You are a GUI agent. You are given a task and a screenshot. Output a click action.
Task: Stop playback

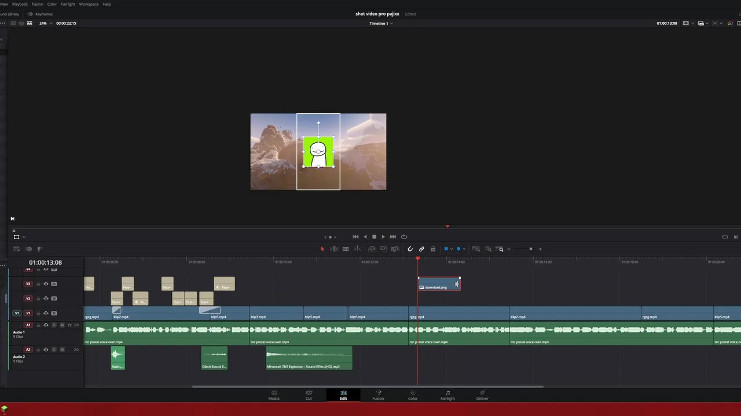pyautogui.click(x=374, y=236)
